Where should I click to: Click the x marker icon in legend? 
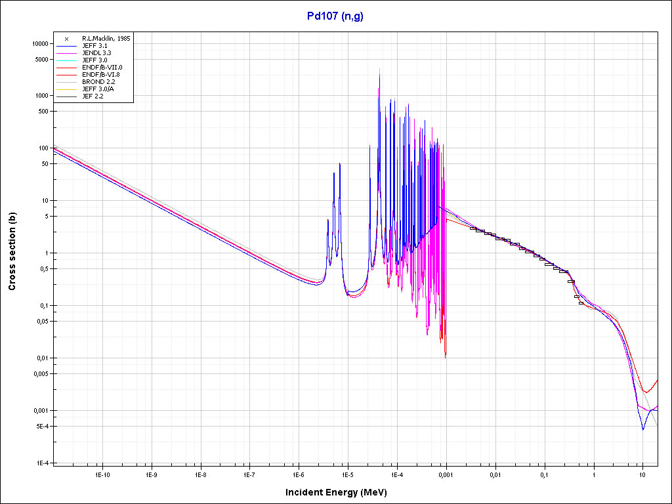tap(67, 39)
